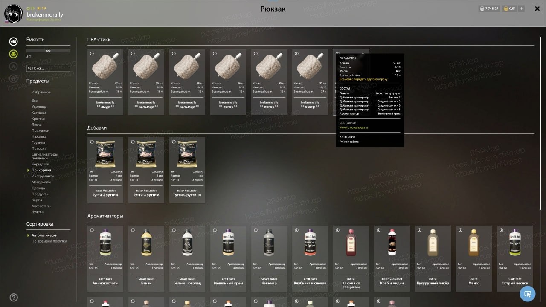The height and width of the screenshot is (307, 546).
Task: Click the player avatar picture
Action: 13,14
